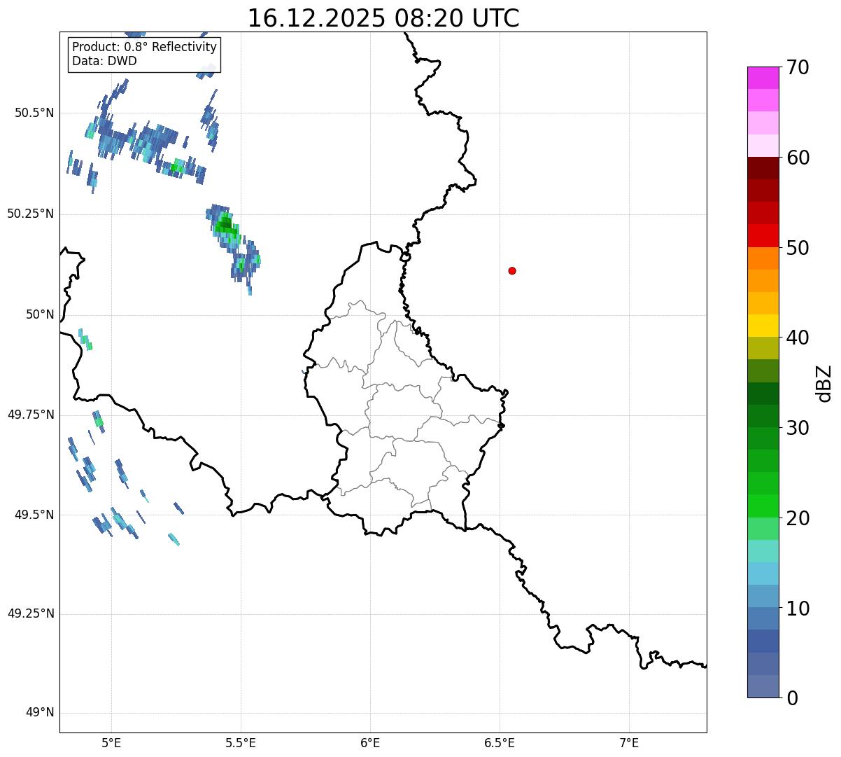The height and width of the screenshot is (757, 841).
Task: Click the red station marker dot
Action: (x=512, y=270)
